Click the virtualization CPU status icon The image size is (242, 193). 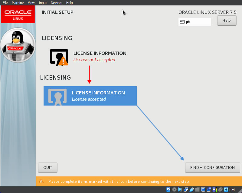pos(215,190)
